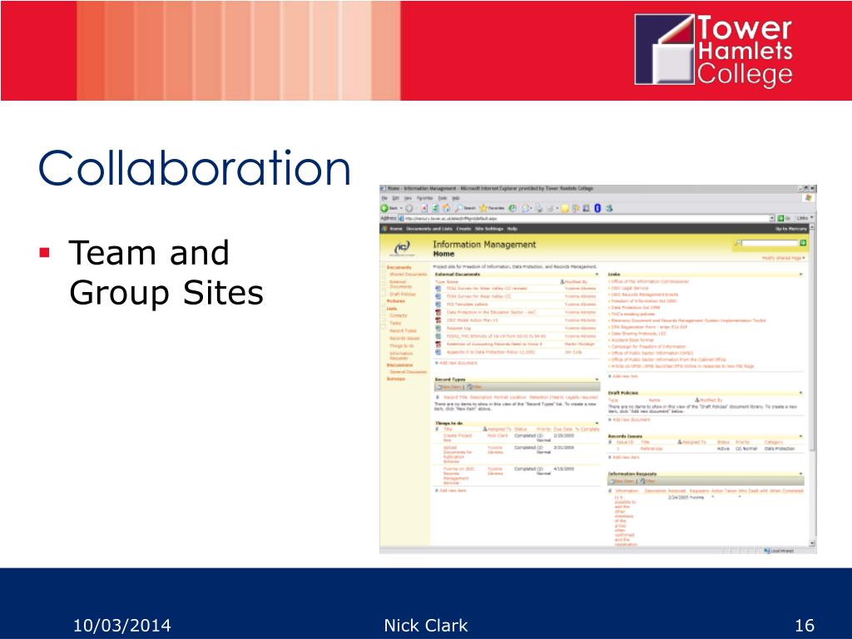852x639 pixels.
Task: Click the IE Back button
Action: 389,208
